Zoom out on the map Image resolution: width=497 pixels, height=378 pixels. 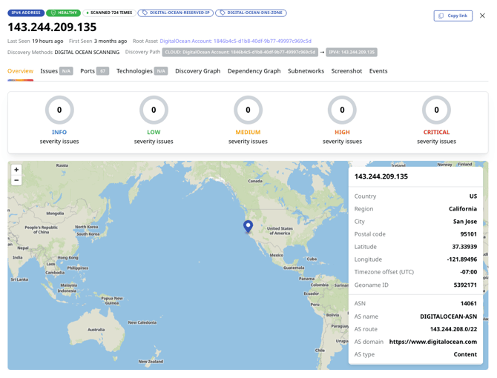[x=16, y=180]
